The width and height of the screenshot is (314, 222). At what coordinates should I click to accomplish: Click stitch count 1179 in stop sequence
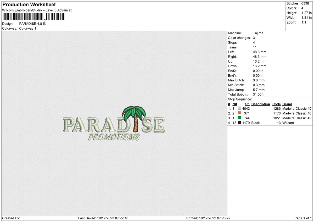[x=246, y=123]
